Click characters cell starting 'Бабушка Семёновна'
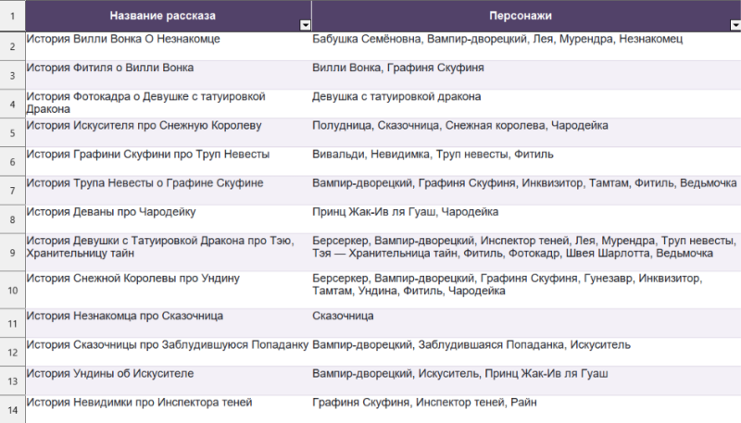The height and width of the screenshot is (423, 741). tap(526, 46)
